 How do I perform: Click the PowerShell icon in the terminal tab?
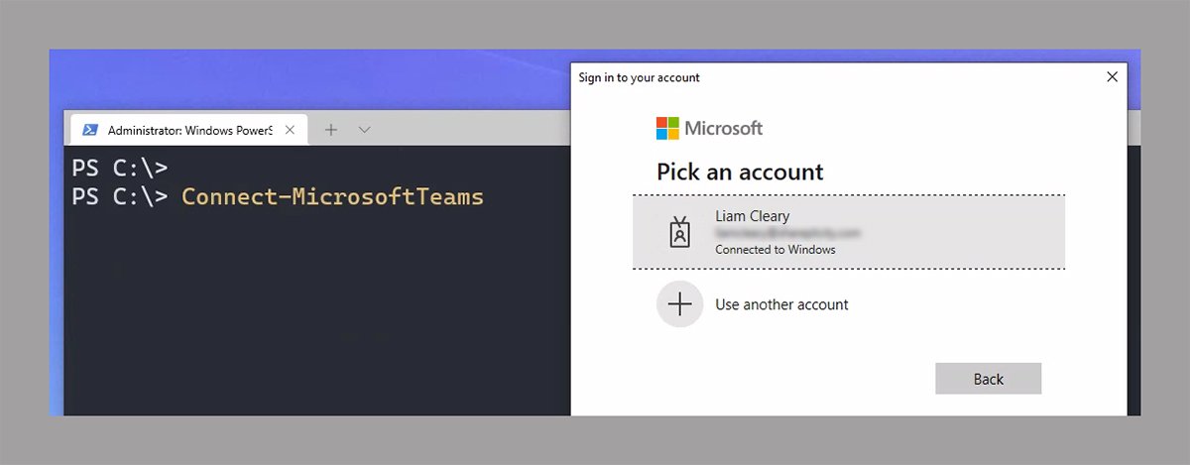[88, 130]
